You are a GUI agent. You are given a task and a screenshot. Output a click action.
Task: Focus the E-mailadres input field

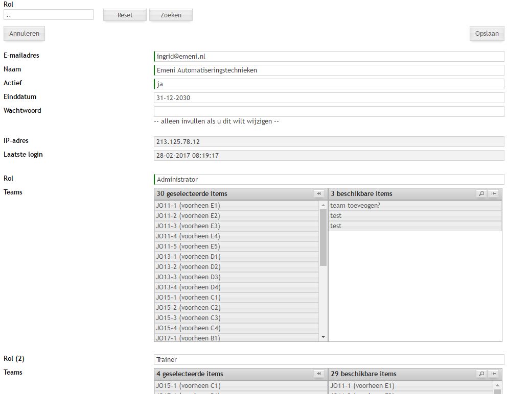coord(329,57)
